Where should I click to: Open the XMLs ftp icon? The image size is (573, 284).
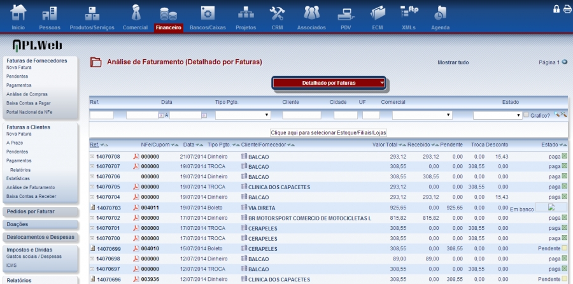(409, 12)
